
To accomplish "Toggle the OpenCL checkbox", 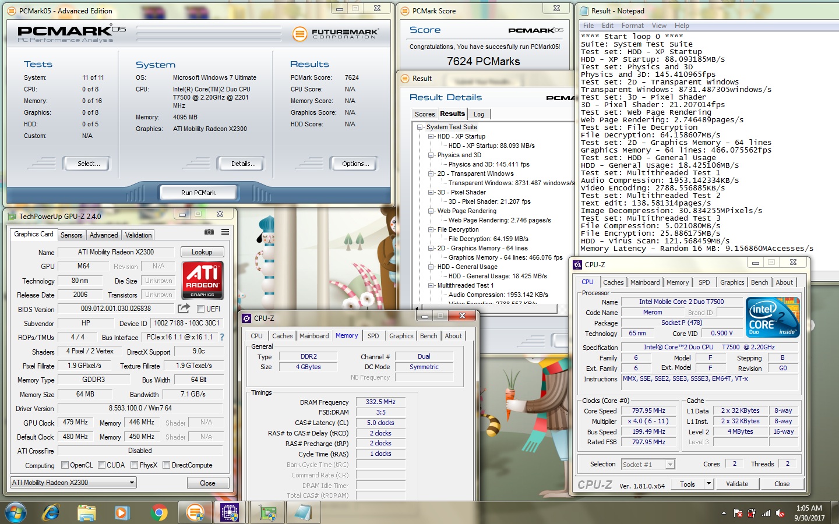I will 65,465.
